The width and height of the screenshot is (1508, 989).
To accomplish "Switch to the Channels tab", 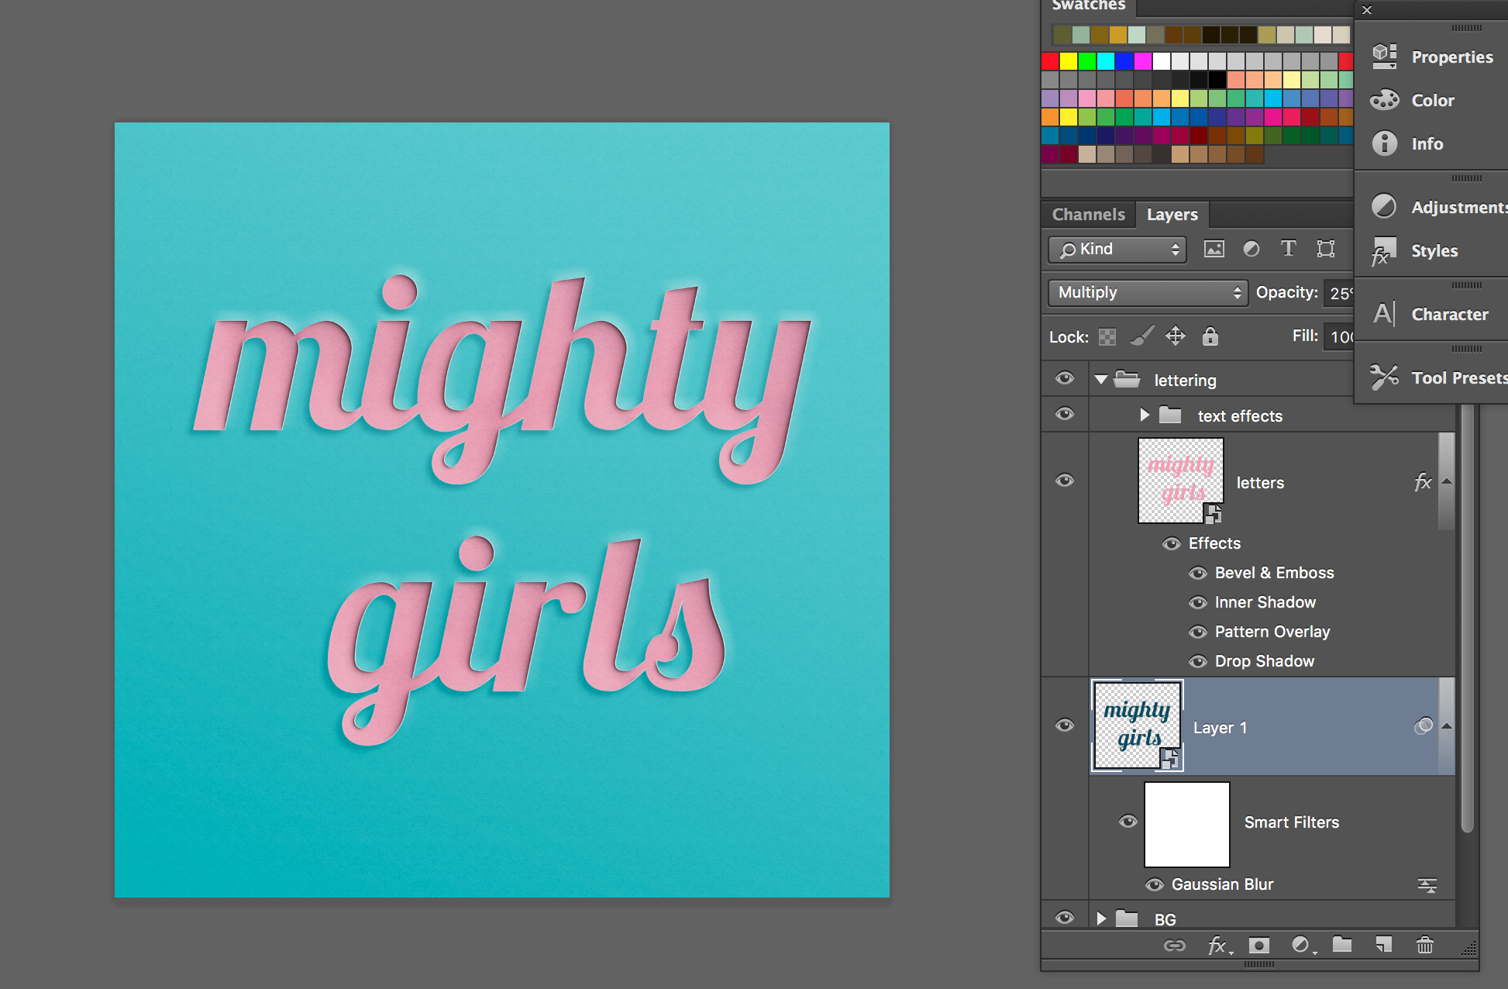I will pyautogui.click(x=1088, y=215).
